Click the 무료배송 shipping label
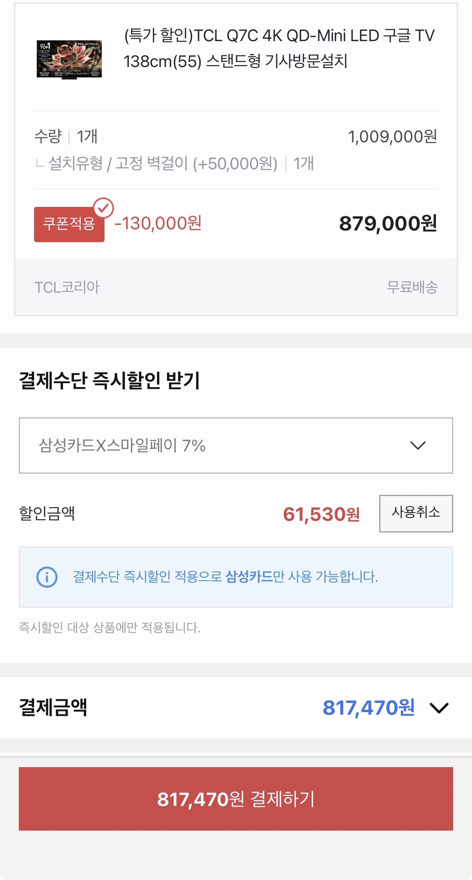The image size is (472, 880). pos(412,287)
